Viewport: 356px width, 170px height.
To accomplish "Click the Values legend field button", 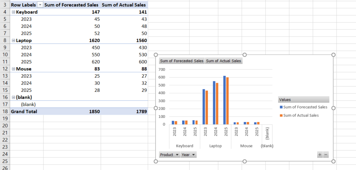I will (x=304, y=99).
